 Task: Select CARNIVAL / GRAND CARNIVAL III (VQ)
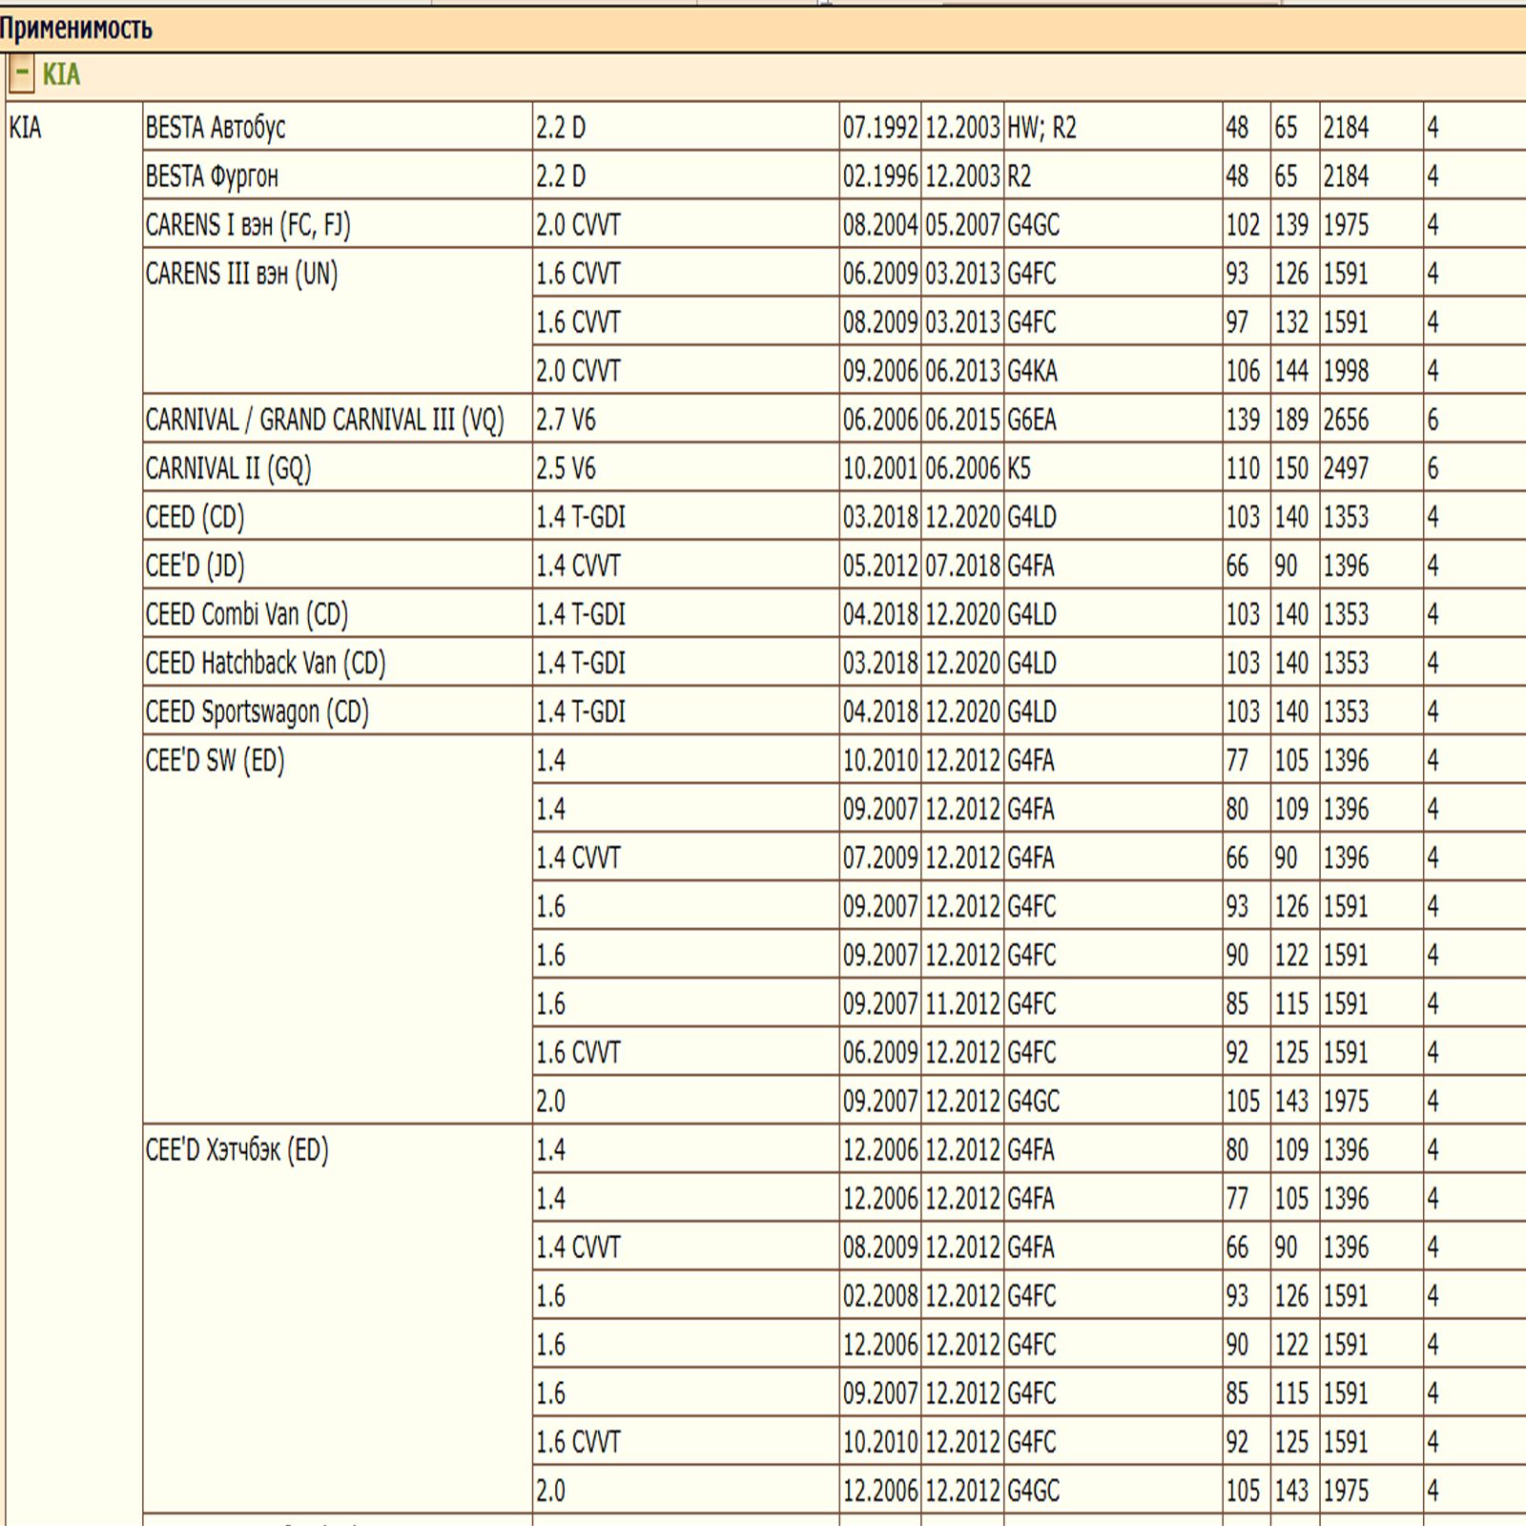[324, 420]
